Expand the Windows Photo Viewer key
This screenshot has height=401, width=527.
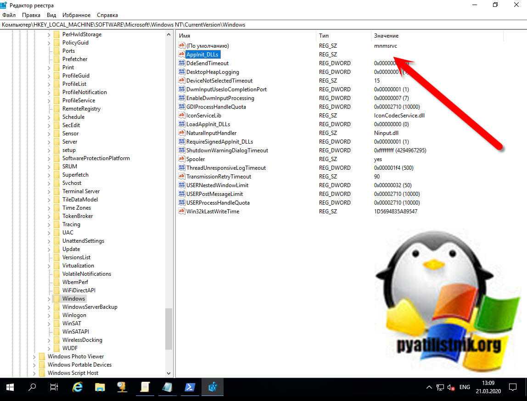click(34, 356)
